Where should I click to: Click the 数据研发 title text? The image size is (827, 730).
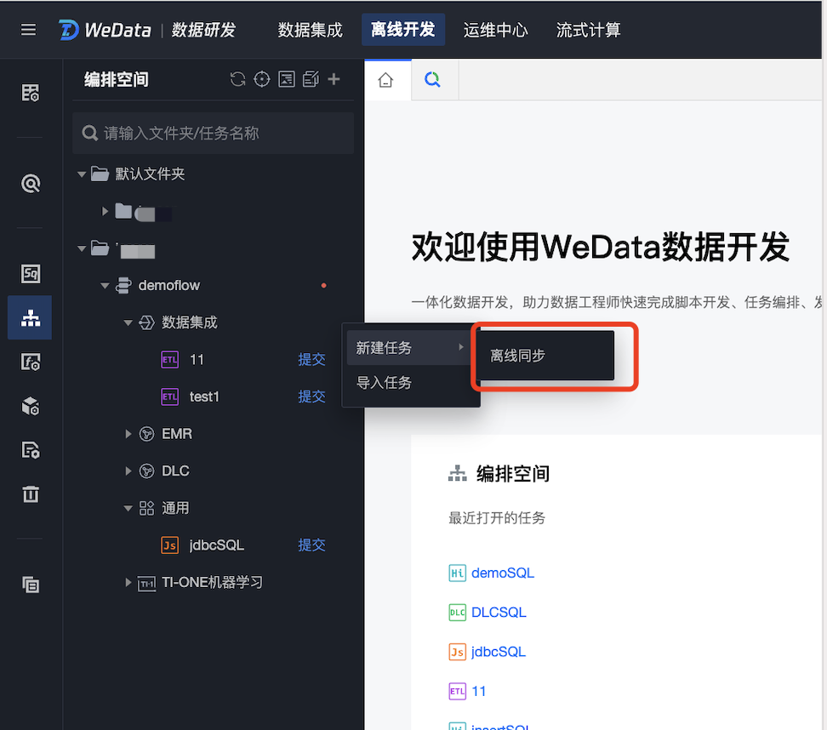pyautogui.click(x=203, y=30)
